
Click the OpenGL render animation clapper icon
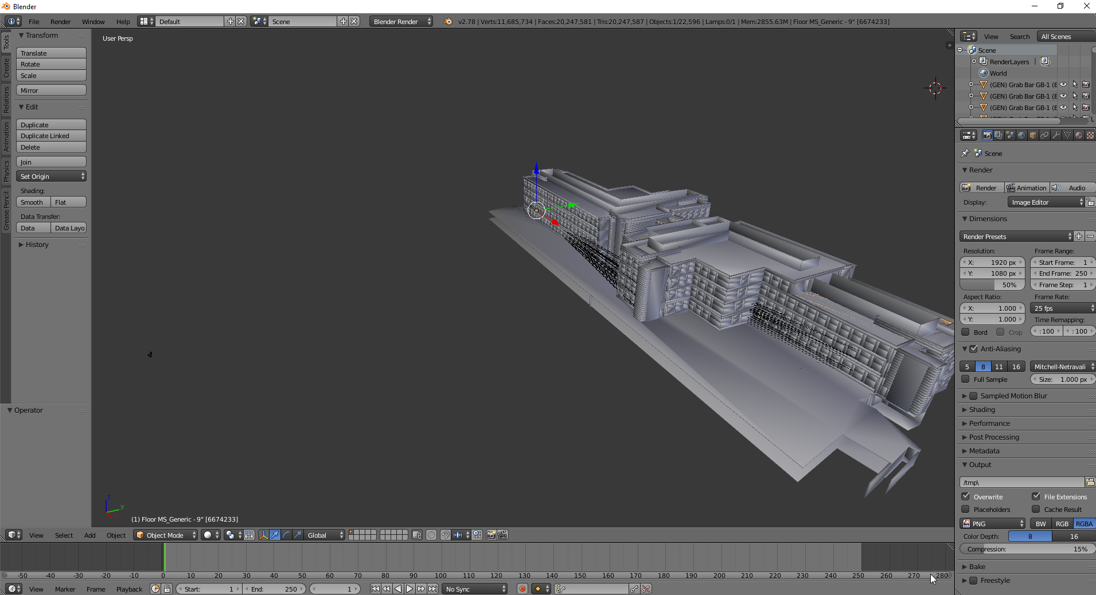(x=502, y=535)
